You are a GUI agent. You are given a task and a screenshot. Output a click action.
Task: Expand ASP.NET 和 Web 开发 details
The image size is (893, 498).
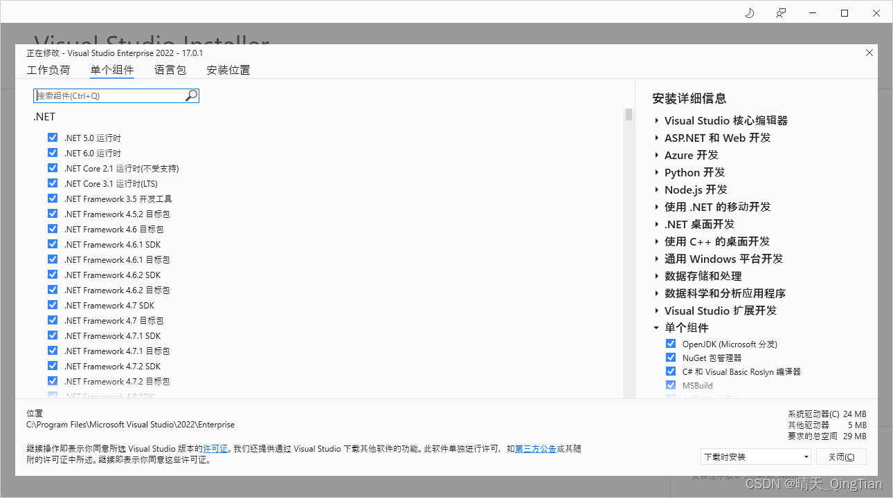coord(656,138)
